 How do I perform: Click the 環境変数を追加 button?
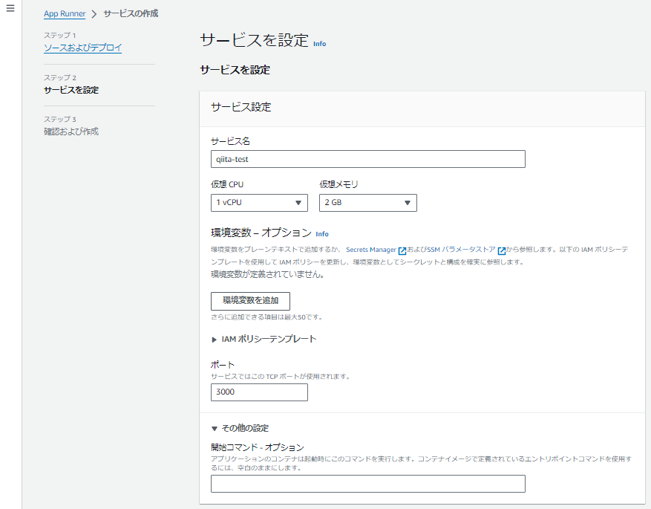(250, 301)
